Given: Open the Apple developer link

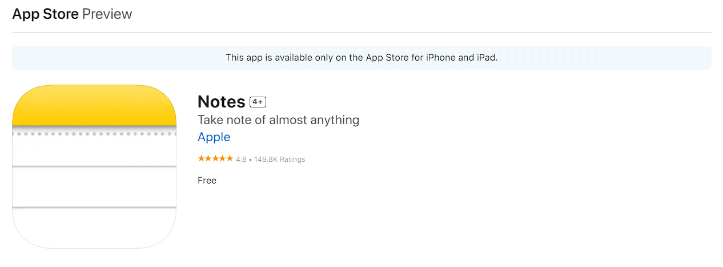Looking at the screenshot, I should point(214,137).
